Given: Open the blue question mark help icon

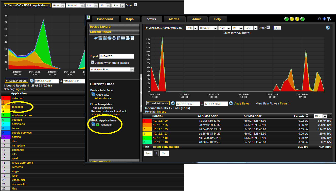Looking at the screenshot, I should (328, 28).
